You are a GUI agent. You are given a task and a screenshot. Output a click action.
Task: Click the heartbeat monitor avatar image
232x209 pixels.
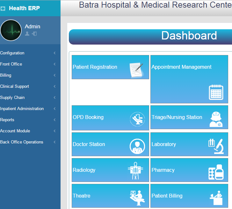pos(11,30)
